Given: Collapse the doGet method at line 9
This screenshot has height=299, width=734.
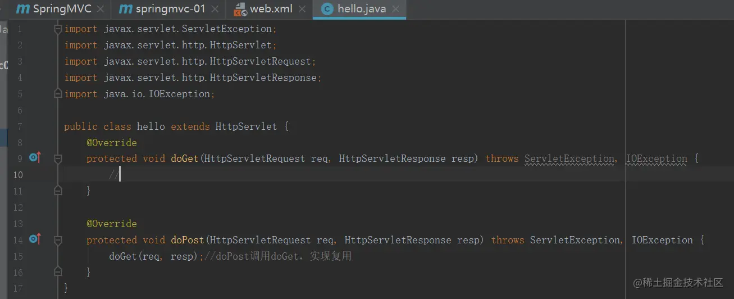Looking at the screenshot, I should (57, 159).
